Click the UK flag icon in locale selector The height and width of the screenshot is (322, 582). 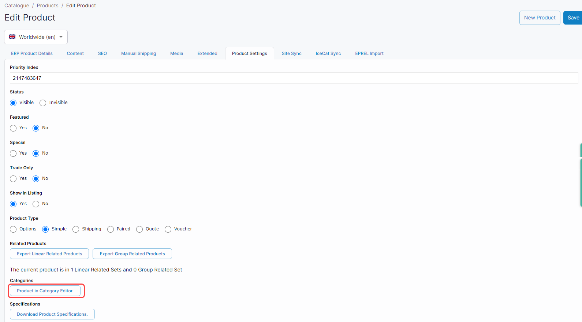coord(12,37)
